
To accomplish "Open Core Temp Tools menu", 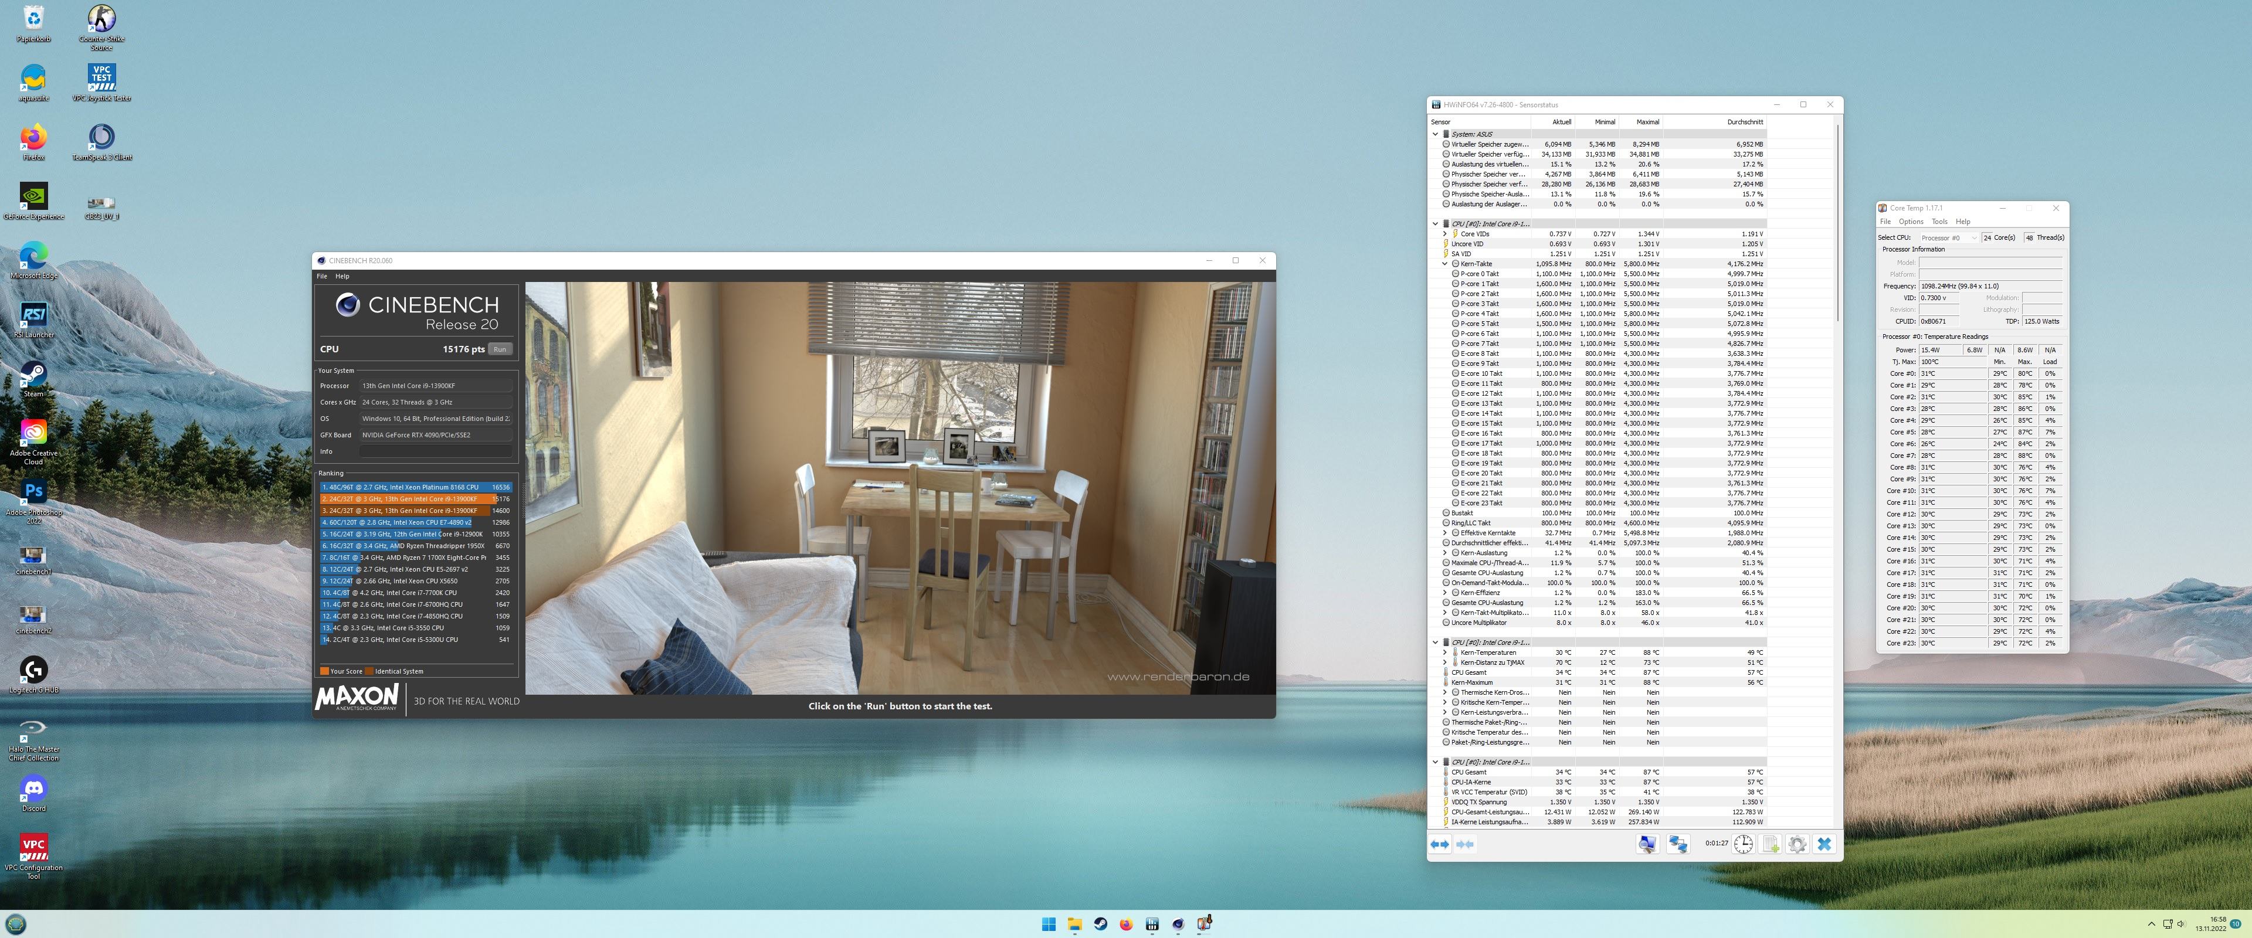I will tap(1940, 222).
